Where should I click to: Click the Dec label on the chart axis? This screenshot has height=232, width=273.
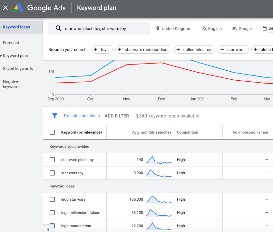click(x=161, y=99)
